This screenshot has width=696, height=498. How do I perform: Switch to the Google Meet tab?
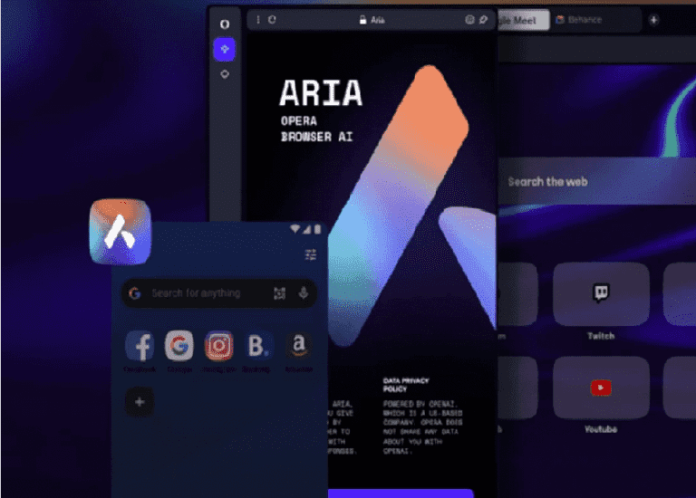tap(523, 21)
